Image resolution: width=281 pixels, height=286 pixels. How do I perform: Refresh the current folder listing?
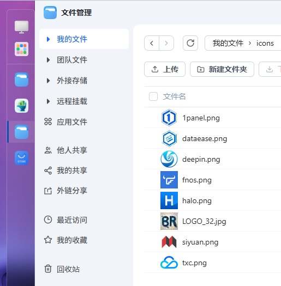[x=190, y=43]
